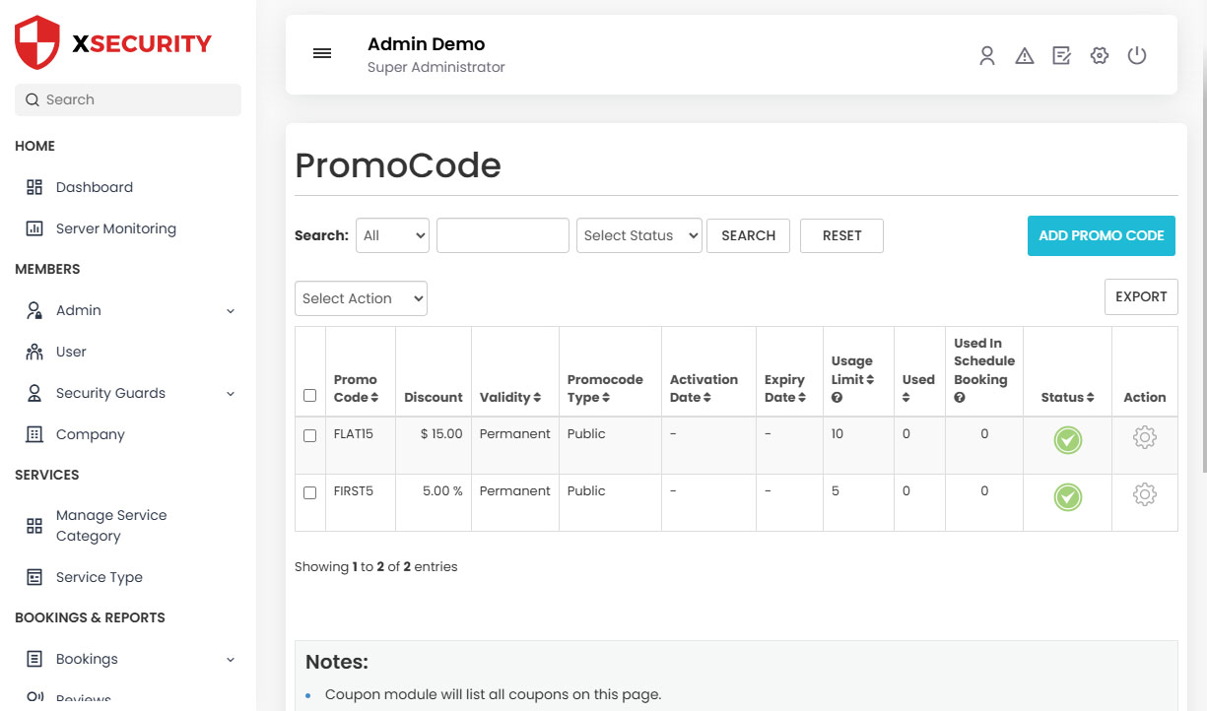Sort by Activation Date column arrows
1207x711 pixels.
[708, 398]
